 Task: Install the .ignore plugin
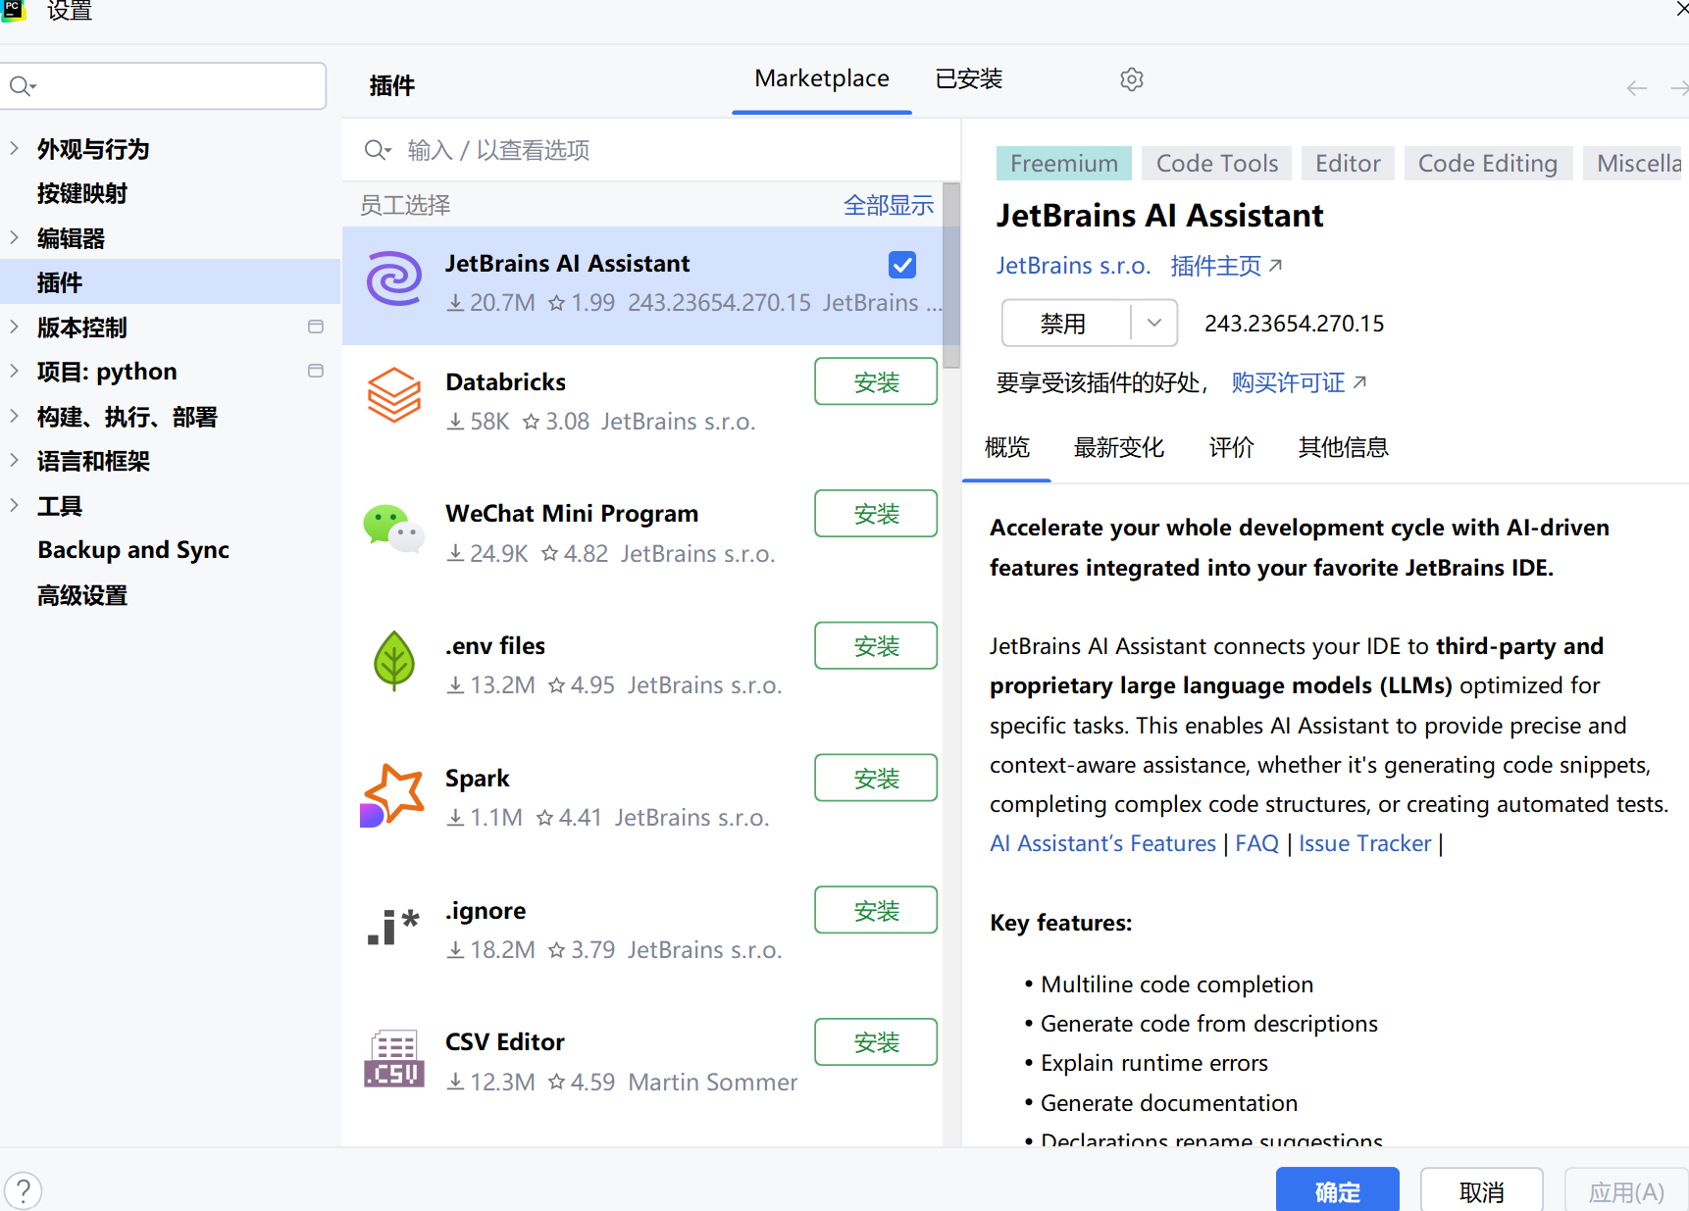click(x=876, y=910)
